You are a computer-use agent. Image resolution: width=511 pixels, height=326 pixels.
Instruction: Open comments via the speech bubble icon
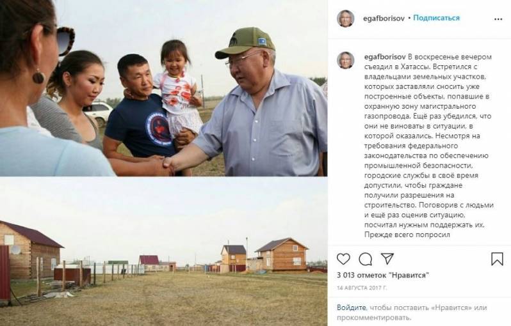coord(366,259)
